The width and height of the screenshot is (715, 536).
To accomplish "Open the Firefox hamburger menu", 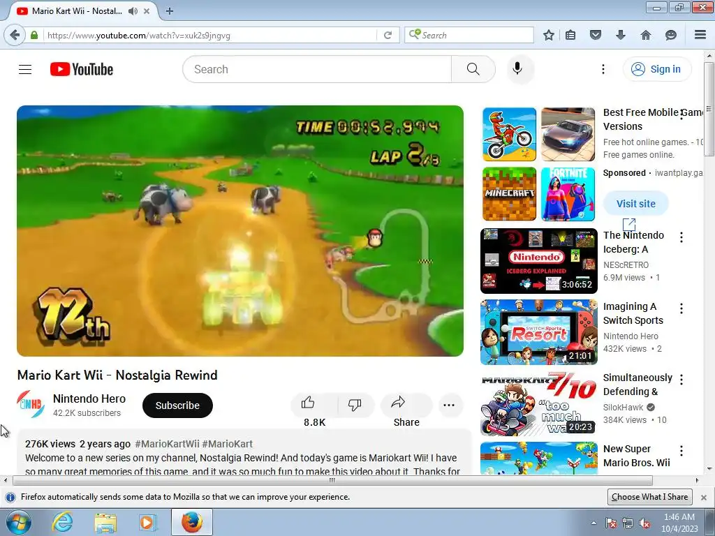I will coord(700,35).
